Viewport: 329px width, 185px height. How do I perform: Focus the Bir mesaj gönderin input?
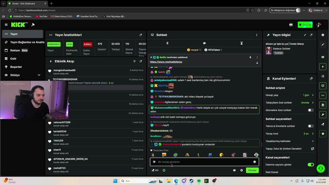click(x=204, y=162)
